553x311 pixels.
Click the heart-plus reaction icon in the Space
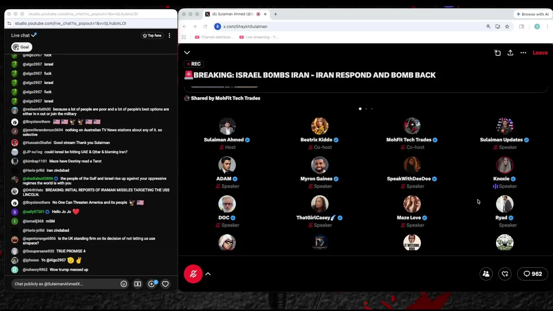505,274
